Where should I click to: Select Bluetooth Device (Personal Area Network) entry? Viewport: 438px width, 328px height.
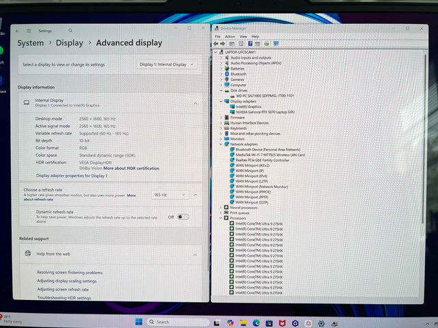point(268,150)
